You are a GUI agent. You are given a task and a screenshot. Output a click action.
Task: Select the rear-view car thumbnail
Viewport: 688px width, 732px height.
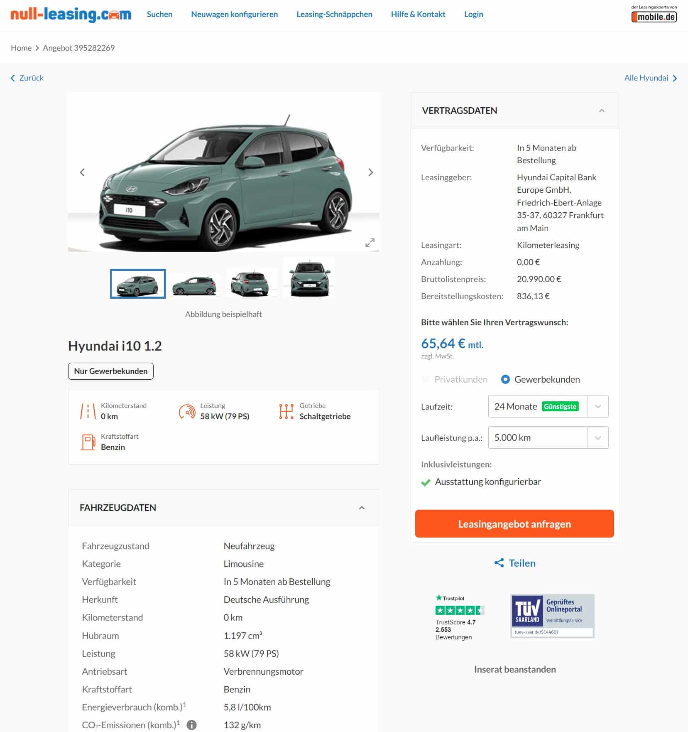[252, 283]
